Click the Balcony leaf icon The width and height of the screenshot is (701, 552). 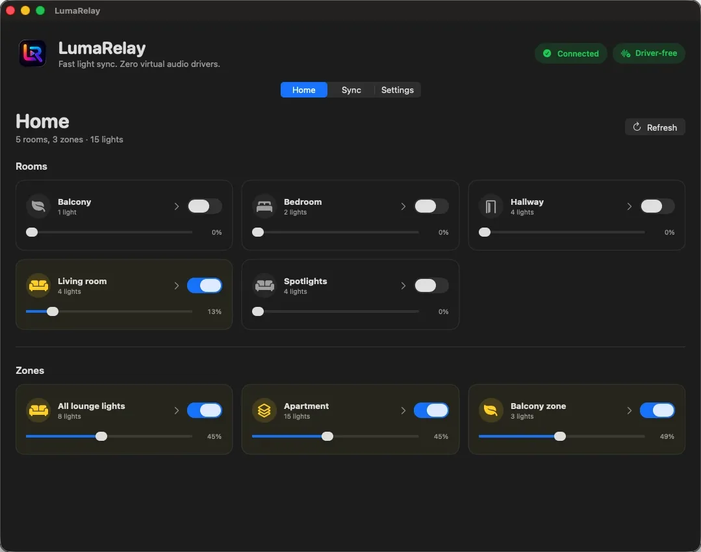(38, 206)
